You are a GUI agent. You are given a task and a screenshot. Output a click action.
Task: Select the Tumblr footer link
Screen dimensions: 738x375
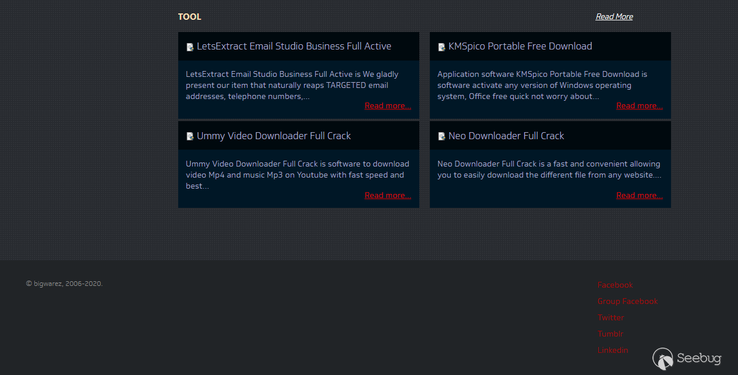click(610, 334)
